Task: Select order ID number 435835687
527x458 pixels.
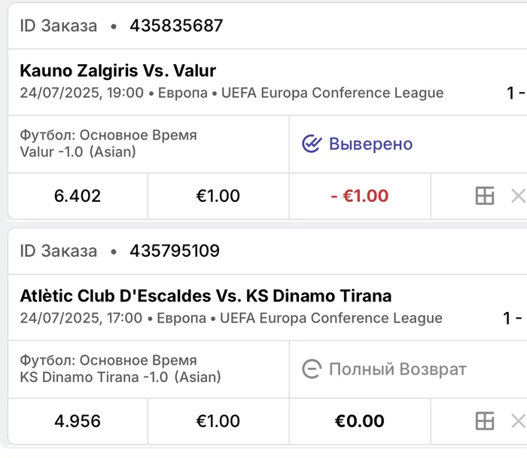Action: 176,26
